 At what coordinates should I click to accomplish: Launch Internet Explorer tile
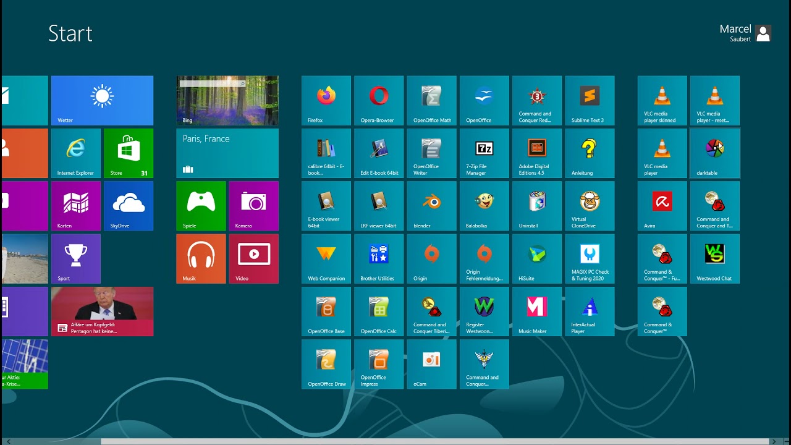tap(76, 153)
